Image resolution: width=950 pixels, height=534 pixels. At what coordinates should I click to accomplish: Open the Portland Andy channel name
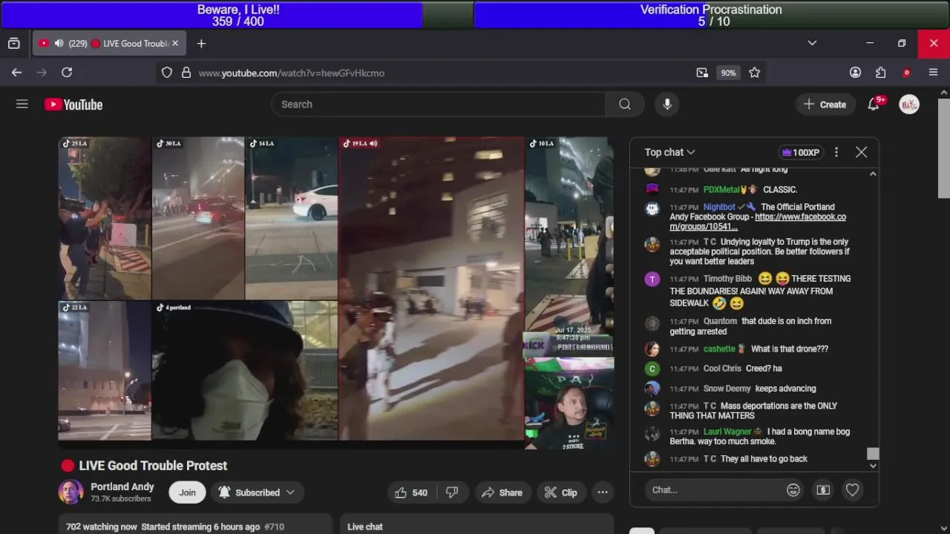tap(122, 487)
